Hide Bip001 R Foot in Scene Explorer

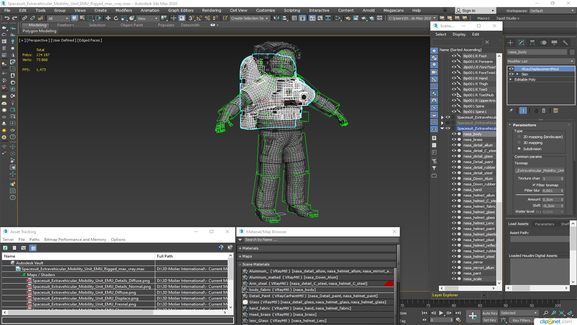pyautogui.click(x=454, y=56)
